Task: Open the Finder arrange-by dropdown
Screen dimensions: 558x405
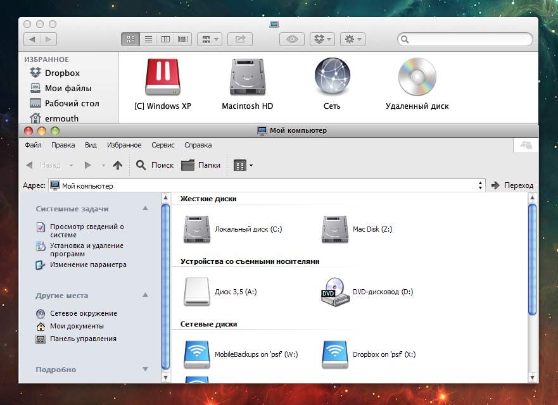Action: pyautogui.click(x=210, y=39)
